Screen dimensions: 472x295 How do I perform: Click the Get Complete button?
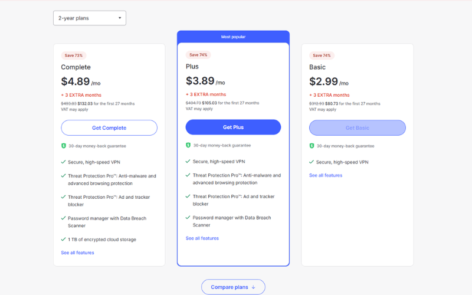pyautogui.click(x=109, y=128)
